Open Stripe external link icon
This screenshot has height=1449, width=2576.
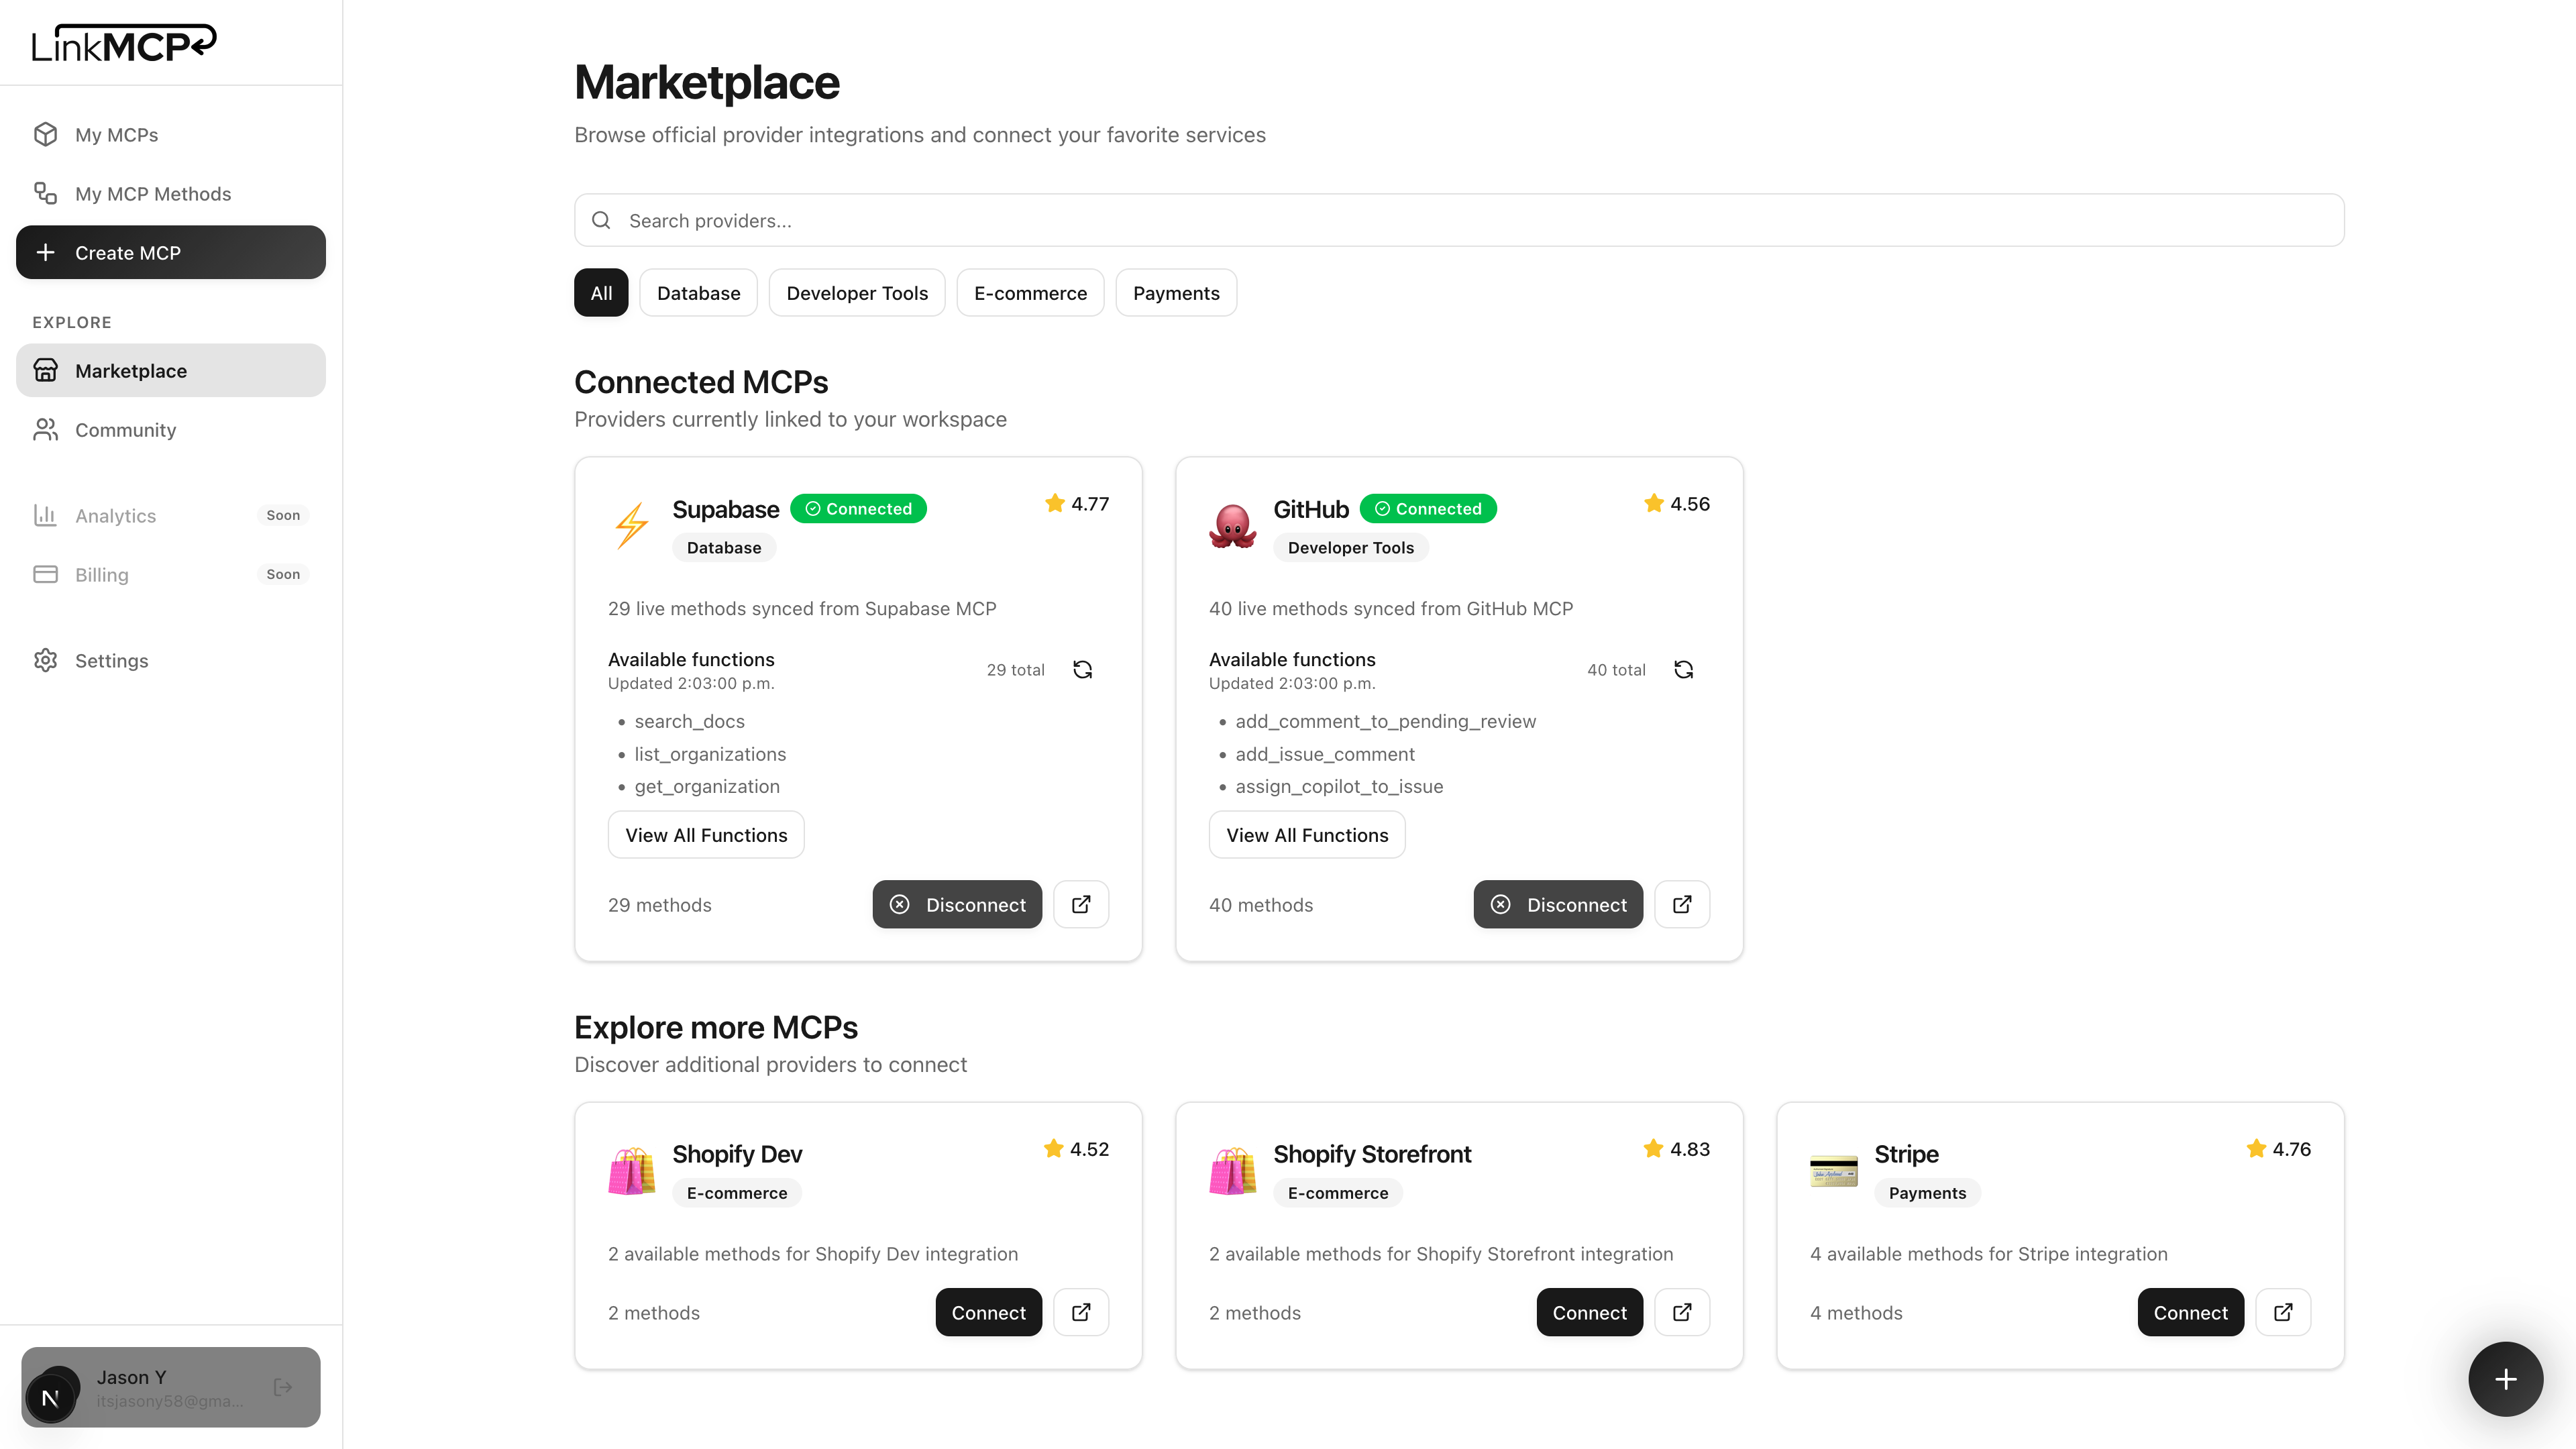point(2283,1312)
